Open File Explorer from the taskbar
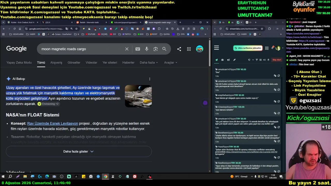 click(x=25, y=177)
